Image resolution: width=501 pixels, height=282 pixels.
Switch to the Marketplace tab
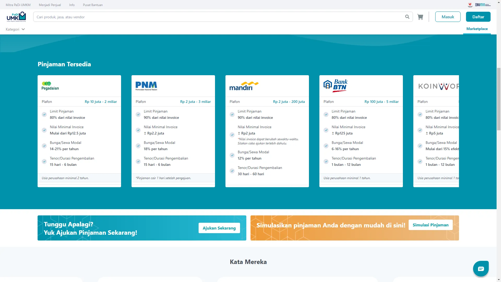tap(477, 29)
